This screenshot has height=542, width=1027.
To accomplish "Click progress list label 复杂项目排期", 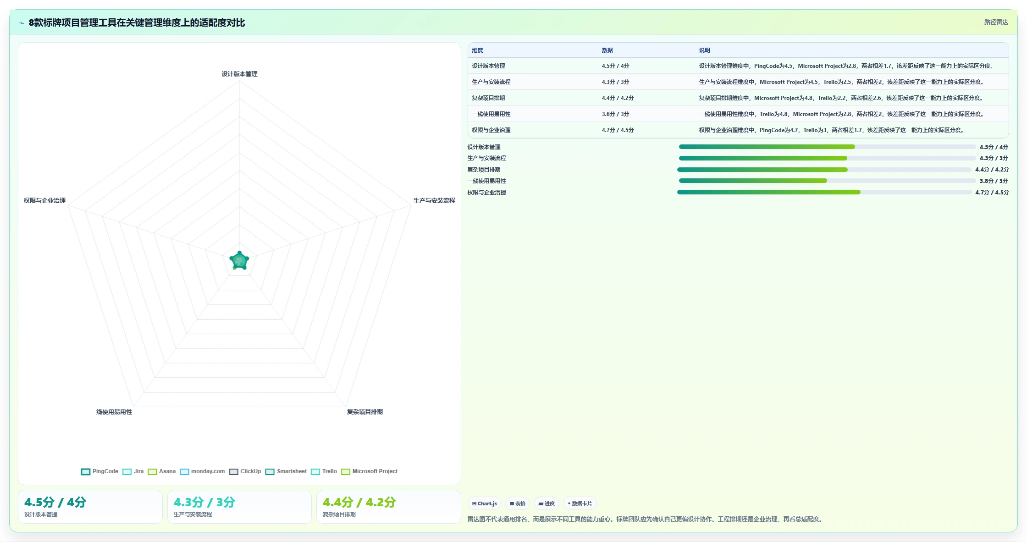I will tap(484, 170).
